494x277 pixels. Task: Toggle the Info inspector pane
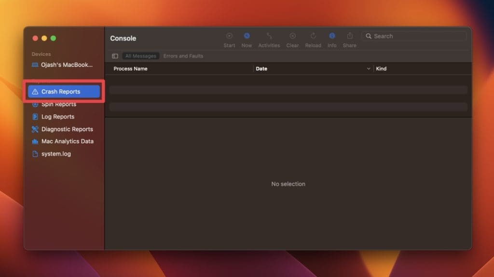pyautogui.click(x=332, y=36)
